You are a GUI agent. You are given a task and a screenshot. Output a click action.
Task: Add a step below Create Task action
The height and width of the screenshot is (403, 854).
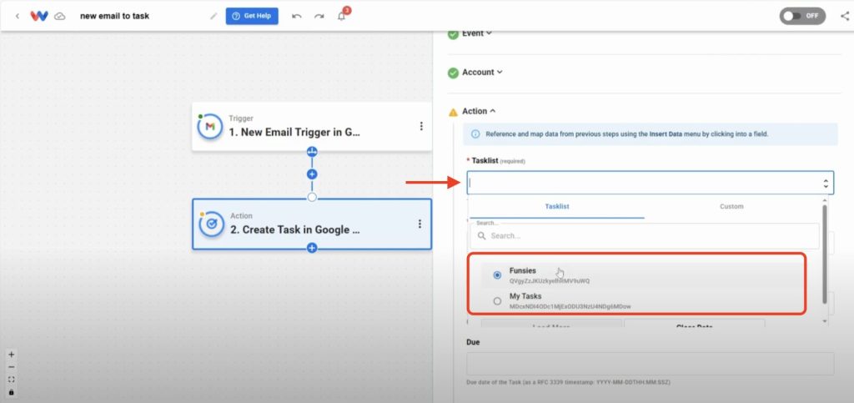[x=312, y=249]
